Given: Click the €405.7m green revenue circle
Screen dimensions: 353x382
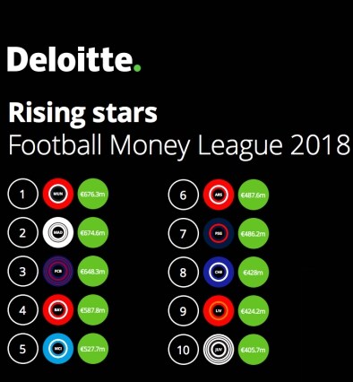Looking at the screenshot, I should (x=254, y=350).
